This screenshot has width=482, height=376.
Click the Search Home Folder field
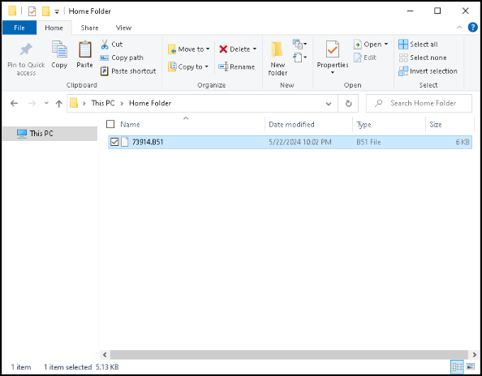point(419,104)
